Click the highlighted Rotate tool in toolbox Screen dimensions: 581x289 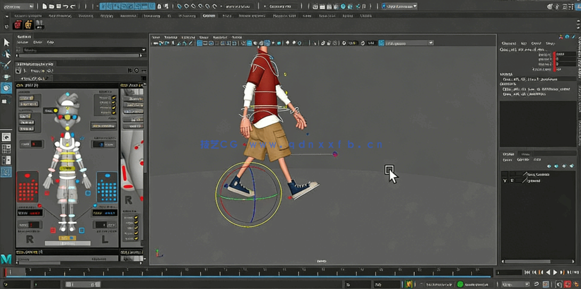tap(6, 88)
